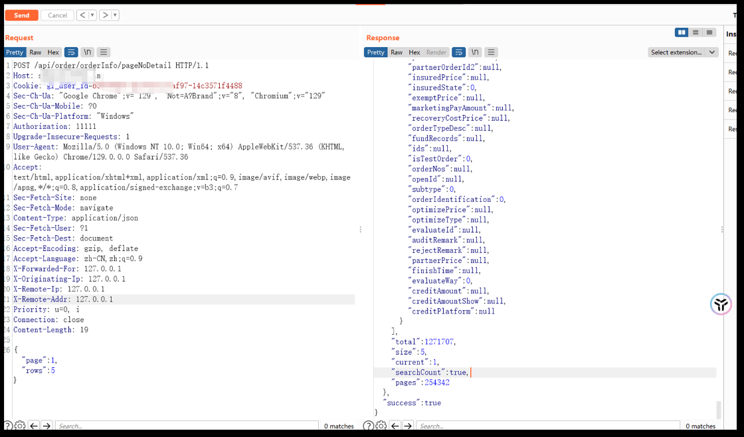
Task: Click the "creditPlatform":null line
Action: 452,311
